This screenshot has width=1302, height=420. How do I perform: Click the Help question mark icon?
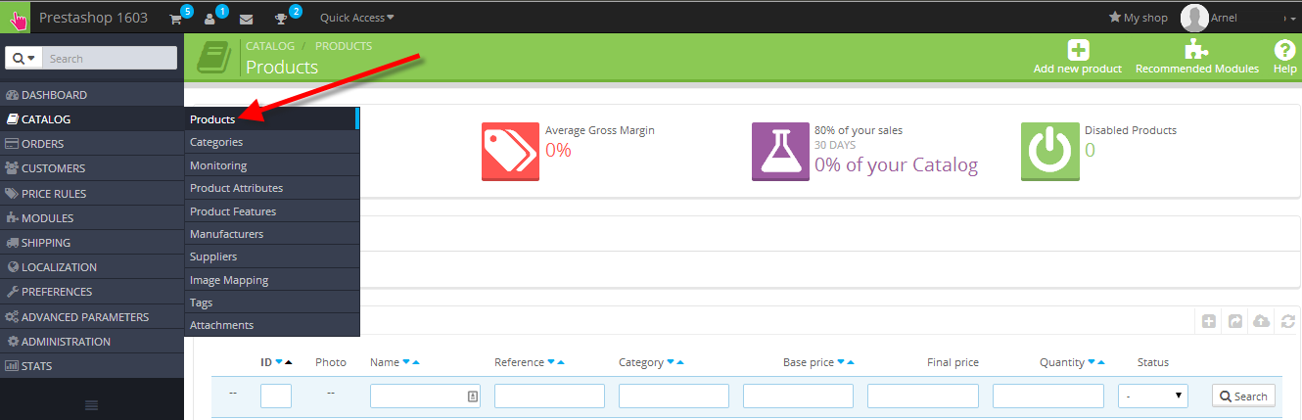(1284, 50)
